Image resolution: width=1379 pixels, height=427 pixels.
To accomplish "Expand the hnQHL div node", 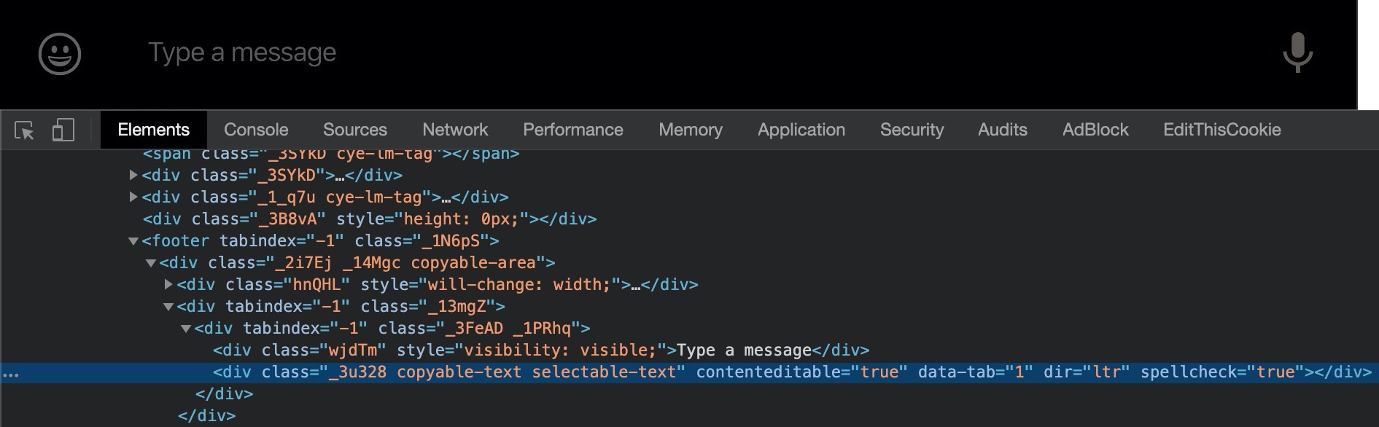I will coord(168,285).
